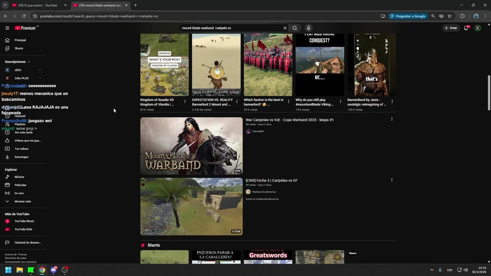
Task: Open the taskbar volume control
Action: coord(466,270)
